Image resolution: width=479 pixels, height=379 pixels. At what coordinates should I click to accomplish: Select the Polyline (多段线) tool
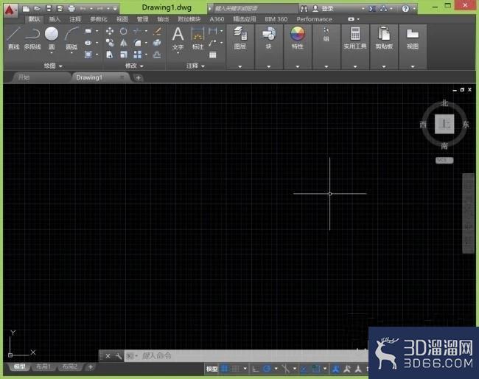point(32,38)
